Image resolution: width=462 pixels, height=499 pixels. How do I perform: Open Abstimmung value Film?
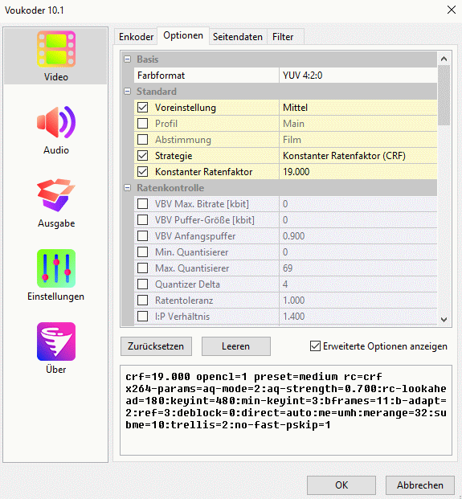[x=358, y=139]
